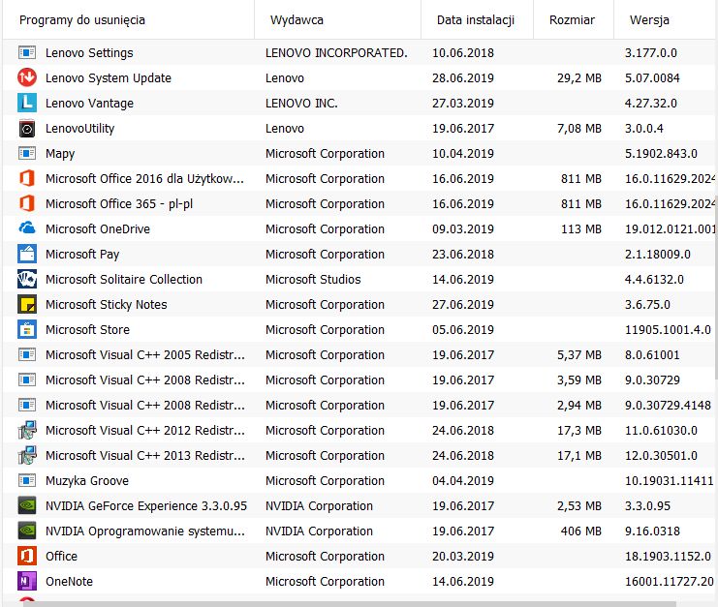718x607 pixels.
Task: Click version number 9.16.0318
Action: [652, 531]
